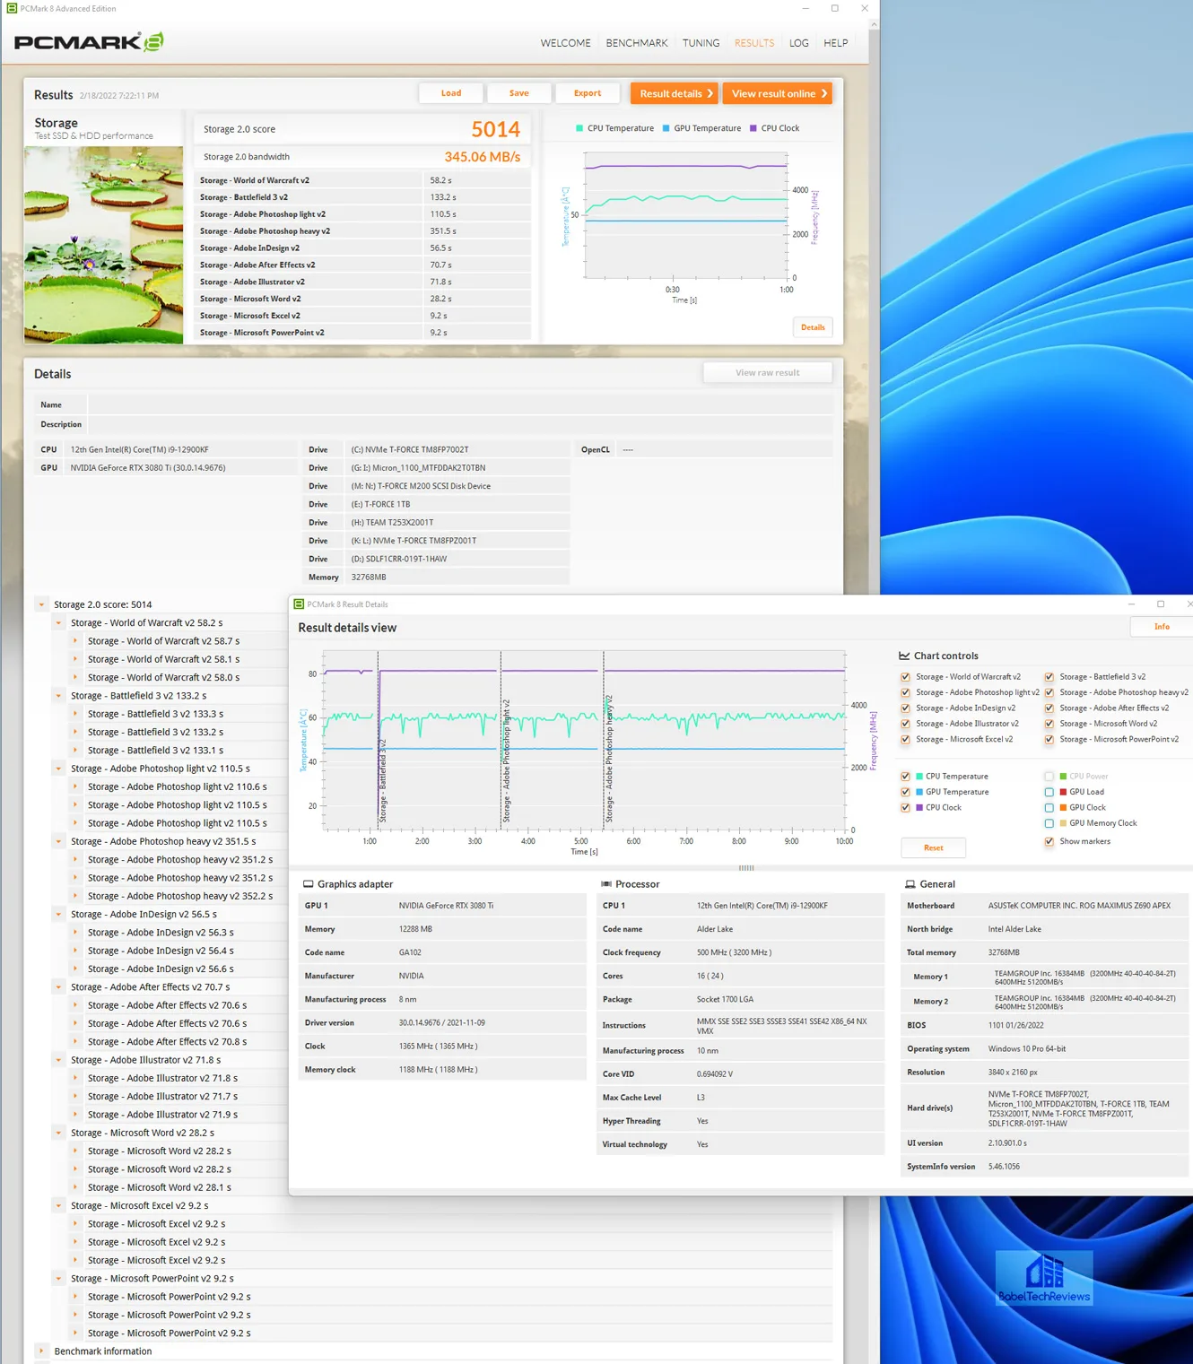Open the HELP tab

click(x=836, y=43)
